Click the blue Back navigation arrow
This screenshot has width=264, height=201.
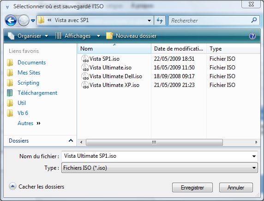(11, 20)
